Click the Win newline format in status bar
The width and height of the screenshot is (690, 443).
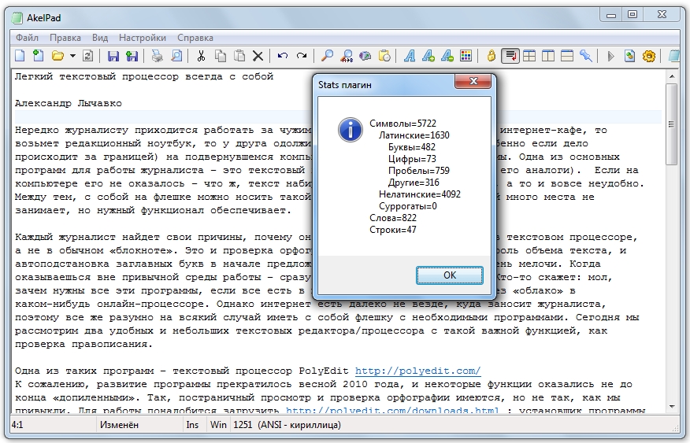218,425
